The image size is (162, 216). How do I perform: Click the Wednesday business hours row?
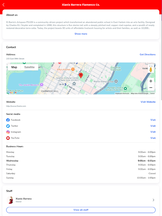click(x=81, y=161)
